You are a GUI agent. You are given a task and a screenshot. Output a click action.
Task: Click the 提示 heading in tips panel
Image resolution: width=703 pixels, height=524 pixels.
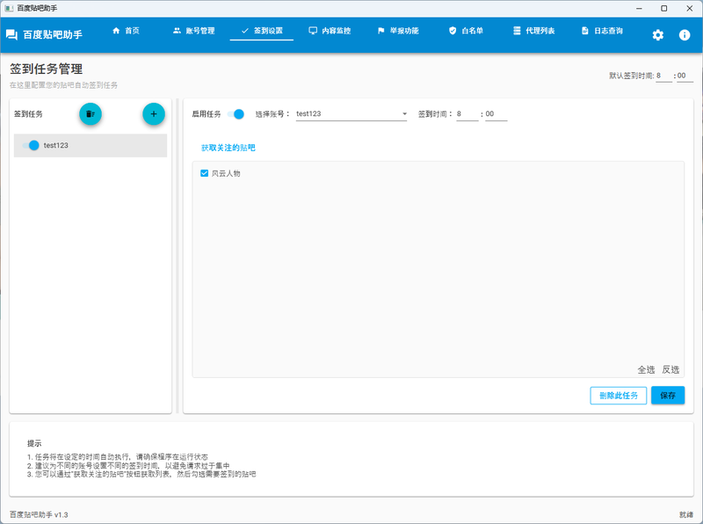tap(34, 443)
